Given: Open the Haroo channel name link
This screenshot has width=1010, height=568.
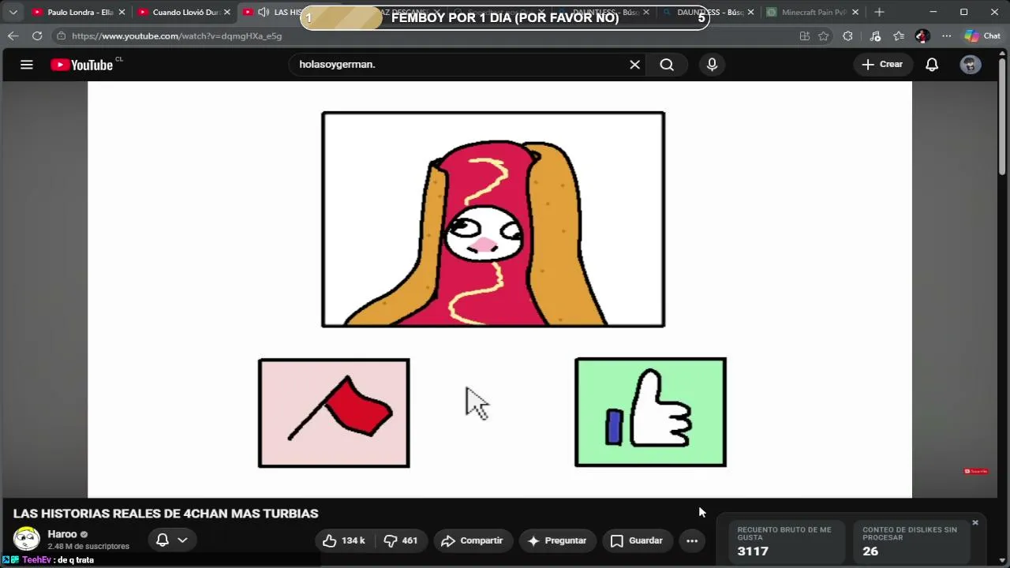Looking at the screenshot, I should pyautogui.click(x=62, y=534).
